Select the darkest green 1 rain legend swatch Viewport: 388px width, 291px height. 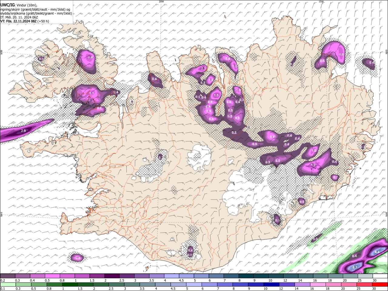point(70,284)
